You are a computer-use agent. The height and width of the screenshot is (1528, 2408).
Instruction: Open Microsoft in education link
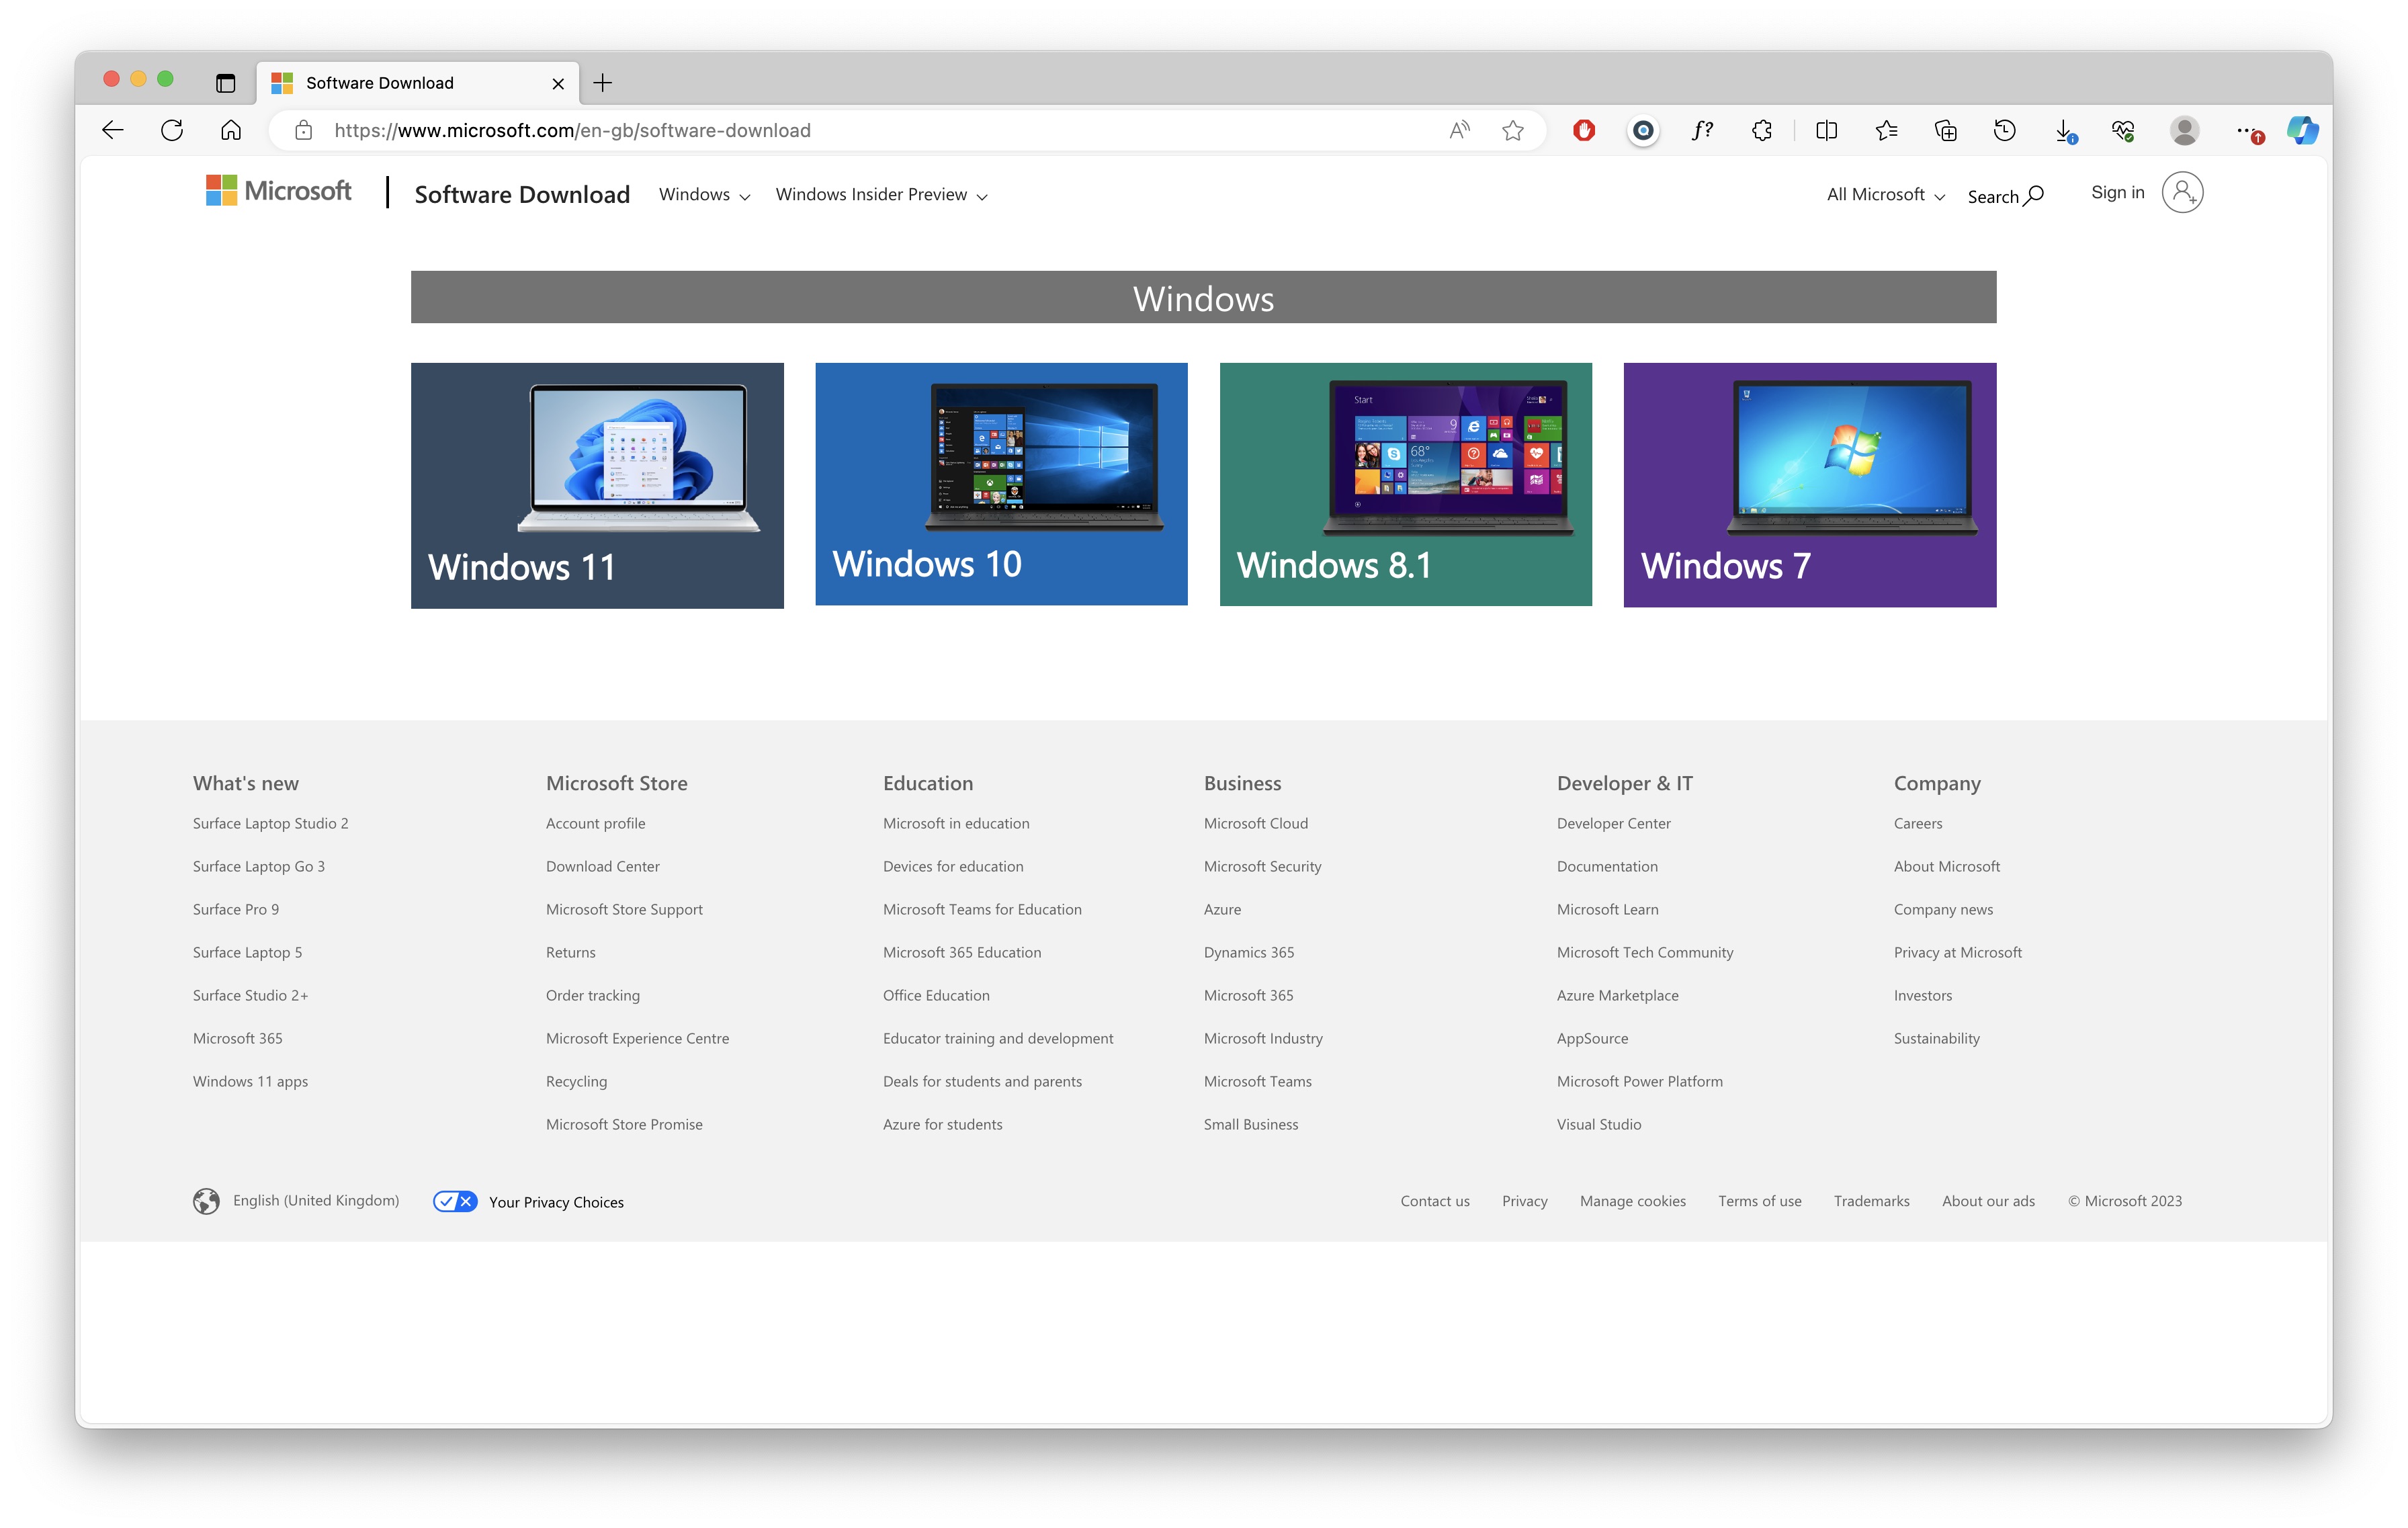[x=955, y=823]
